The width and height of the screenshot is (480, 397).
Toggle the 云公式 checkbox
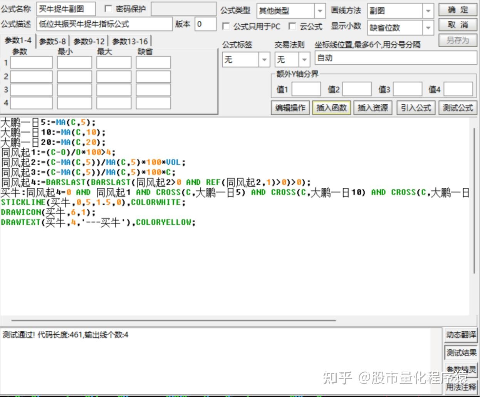point(292,27)
